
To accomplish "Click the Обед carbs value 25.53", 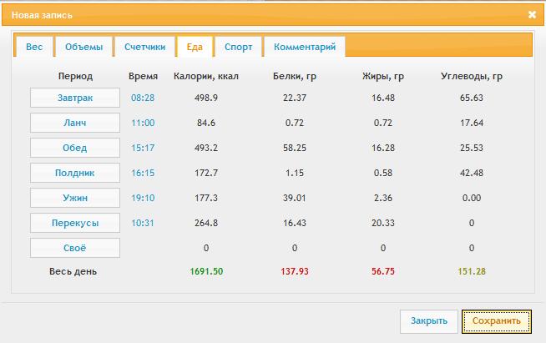I will coord(472,148).
